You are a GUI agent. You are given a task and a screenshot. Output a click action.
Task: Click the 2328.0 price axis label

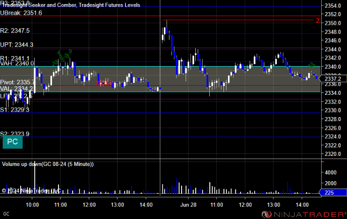[x=333, y=120]
